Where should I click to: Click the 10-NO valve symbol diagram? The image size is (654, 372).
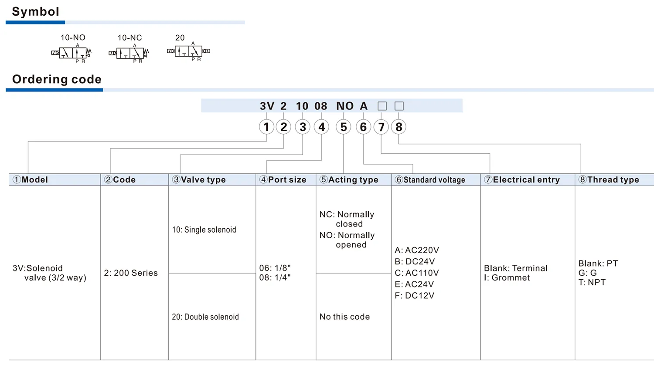pos(71,53)
